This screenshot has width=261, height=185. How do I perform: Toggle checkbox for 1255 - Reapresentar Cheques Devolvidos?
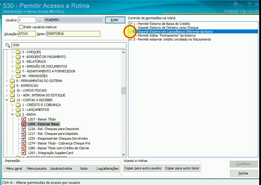(x=24, y=138)
